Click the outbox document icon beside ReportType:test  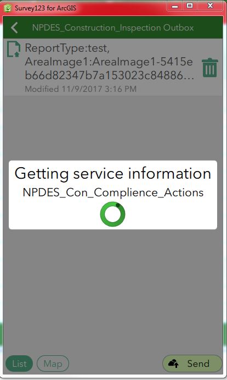tap(13, 49)
